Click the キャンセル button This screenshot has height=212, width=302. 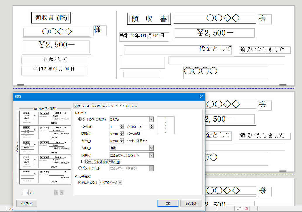coord(191,204)
